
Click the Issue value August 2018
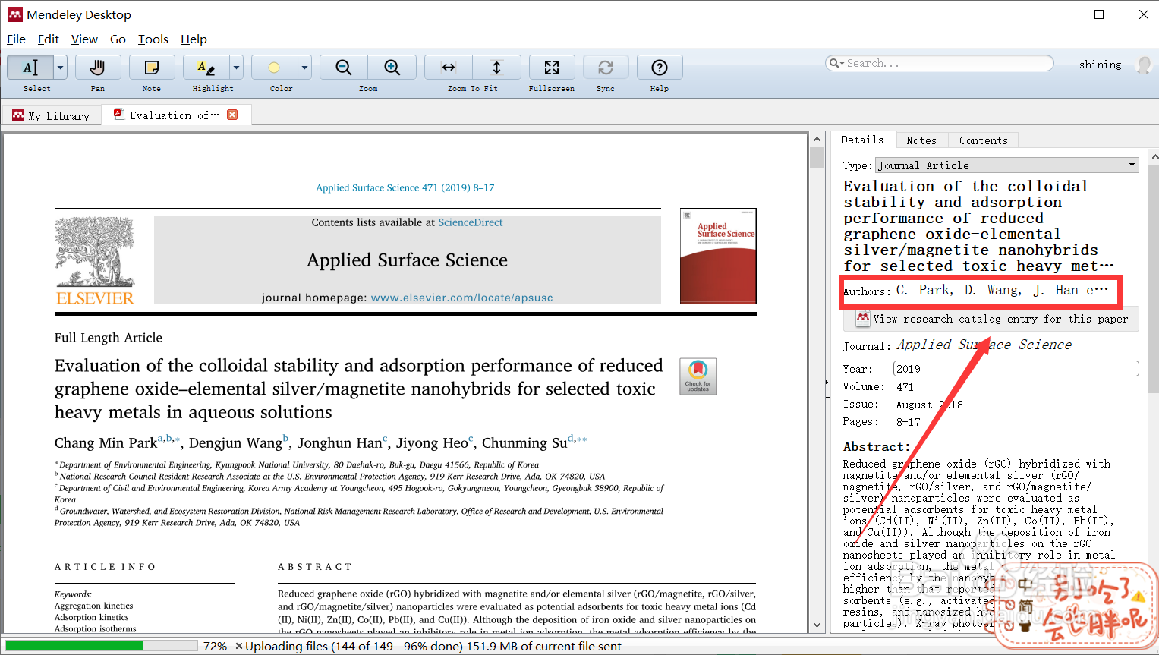point(929,405)
